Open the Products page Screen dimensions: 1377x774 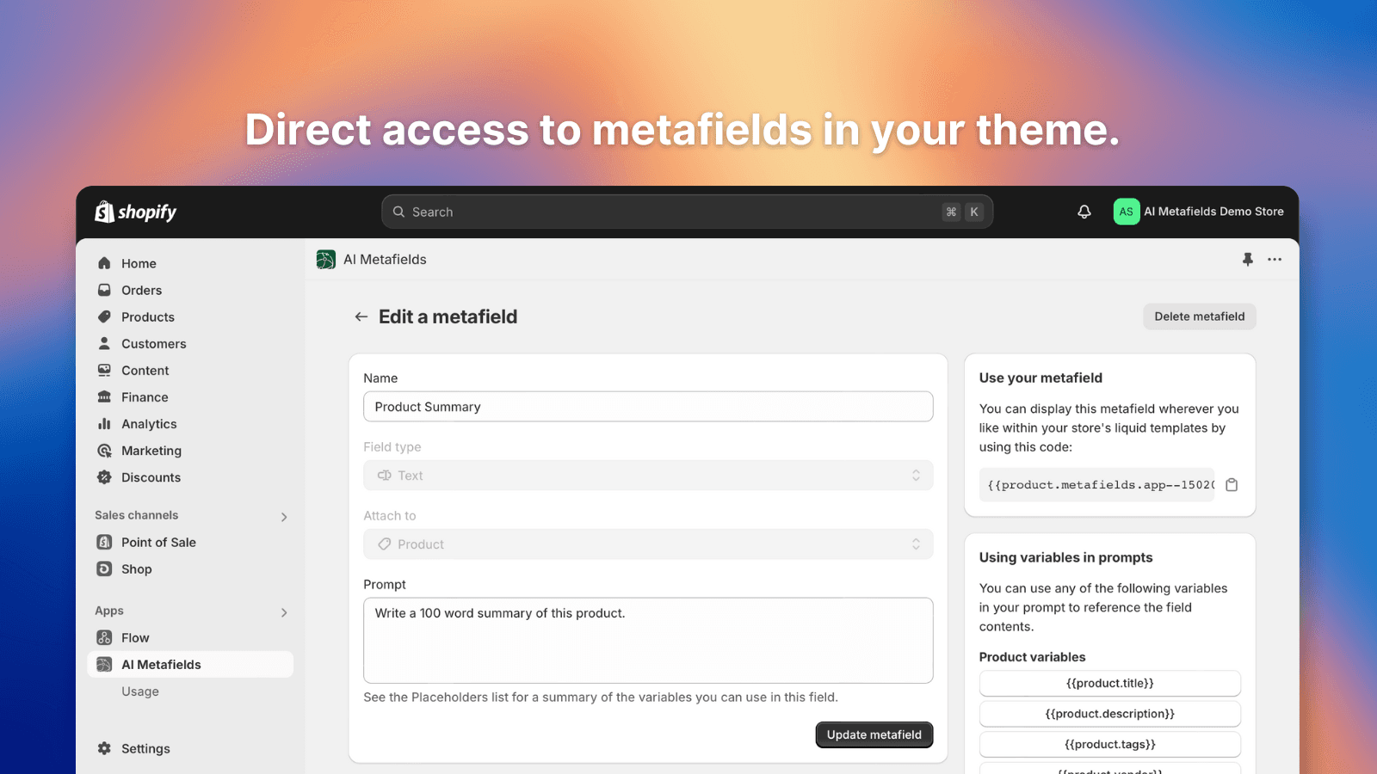click(146, 316)
